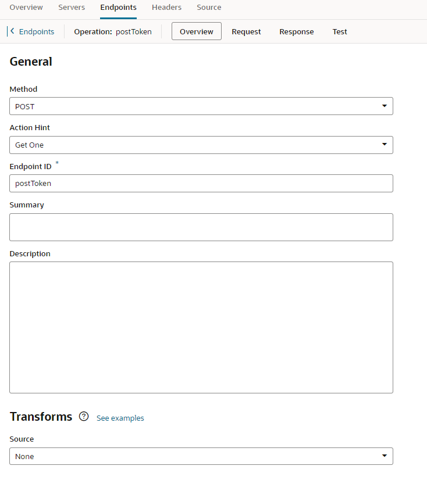Open the Transforms Source dropdown

pyautogui.click(x=201, y=456)
